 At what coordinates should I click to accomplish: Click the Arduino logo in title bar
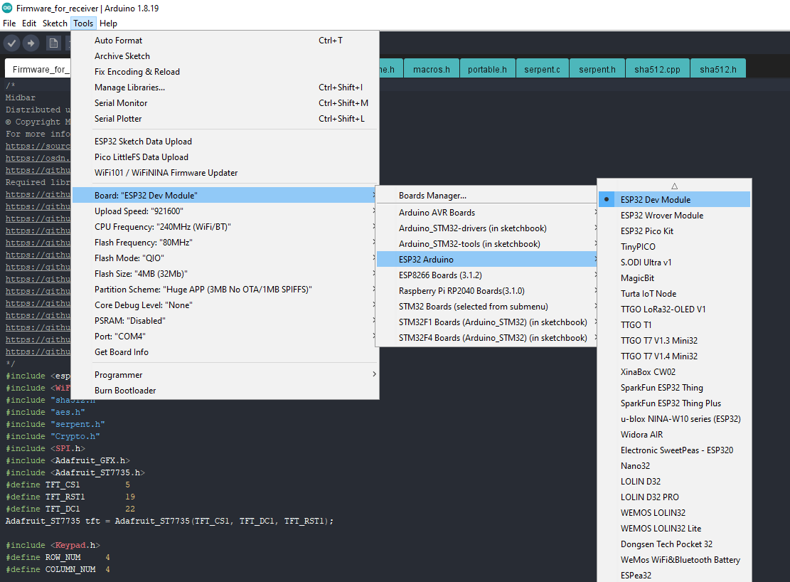coord(7,8)
